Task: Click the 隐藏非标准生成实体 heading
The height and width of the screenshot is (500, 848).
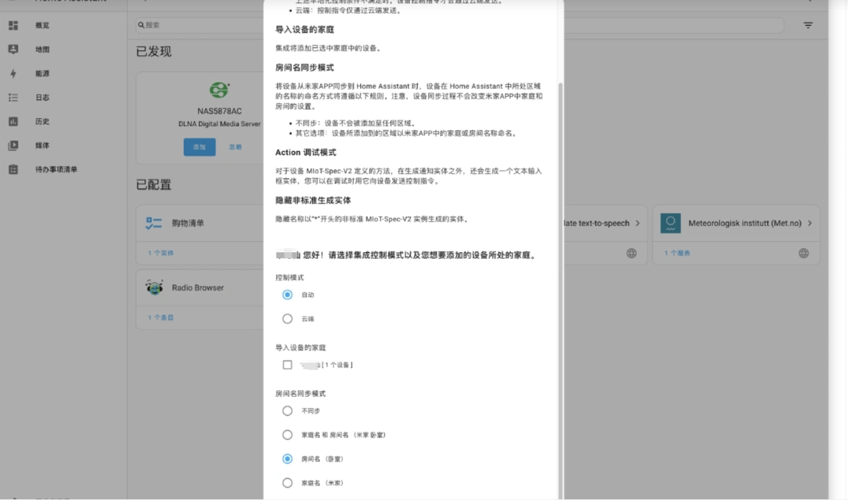Action: click(x=313, y=200)
